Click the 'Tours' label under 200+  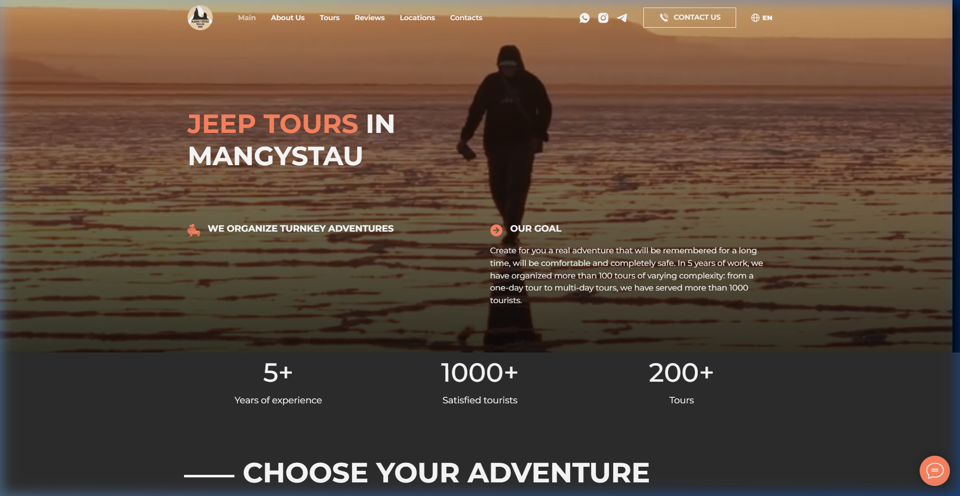(x=681, y=400)
